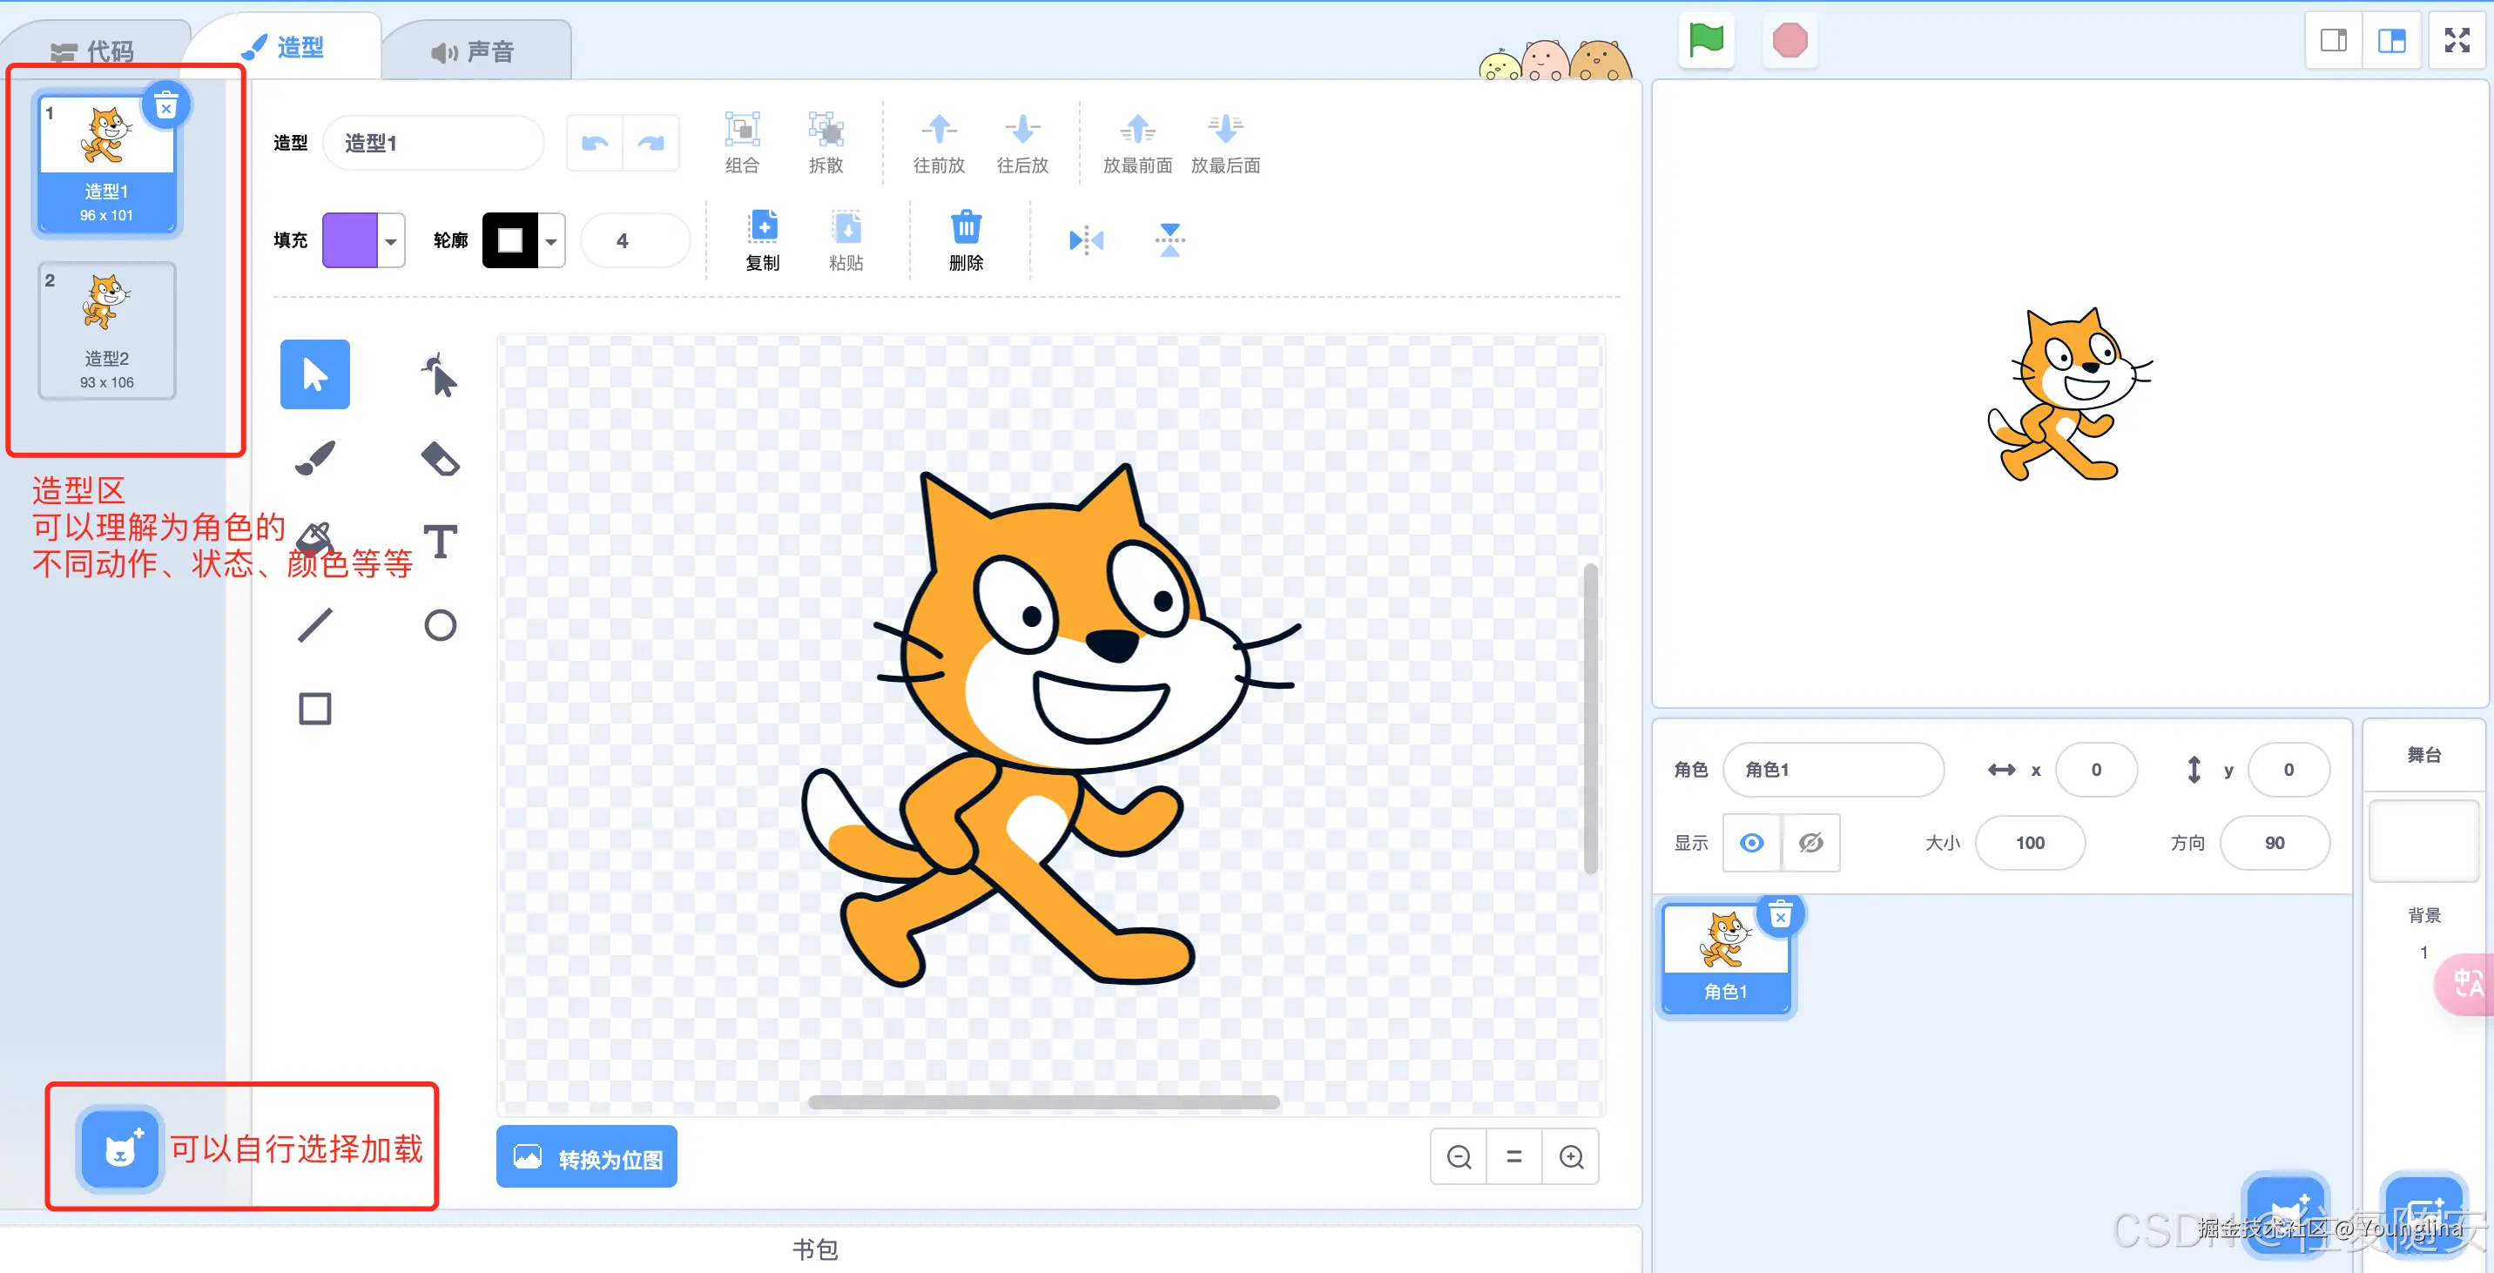Switch to small stage layout
This screenshot has width=2494, height=1273.
point(2333,41)
